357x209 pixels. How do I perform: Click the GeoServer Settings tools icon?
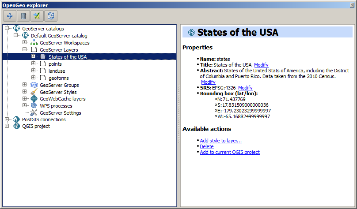(34, 113)
